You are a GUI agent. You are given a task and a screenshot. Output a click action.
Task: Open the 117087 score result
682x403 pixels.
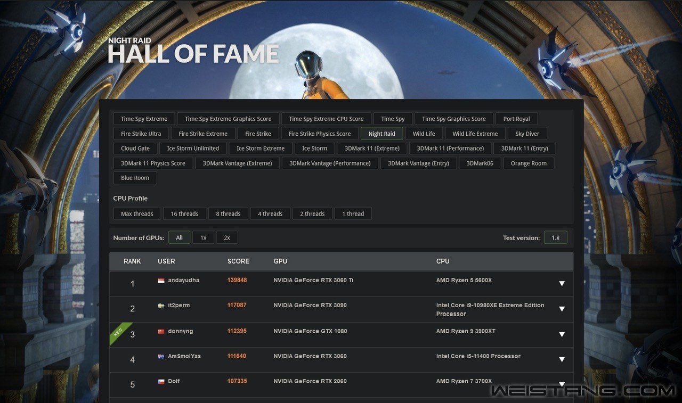tap(237, 305)
